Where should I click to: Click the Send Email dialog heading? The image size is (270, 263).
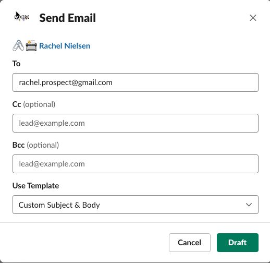point(68,18)
